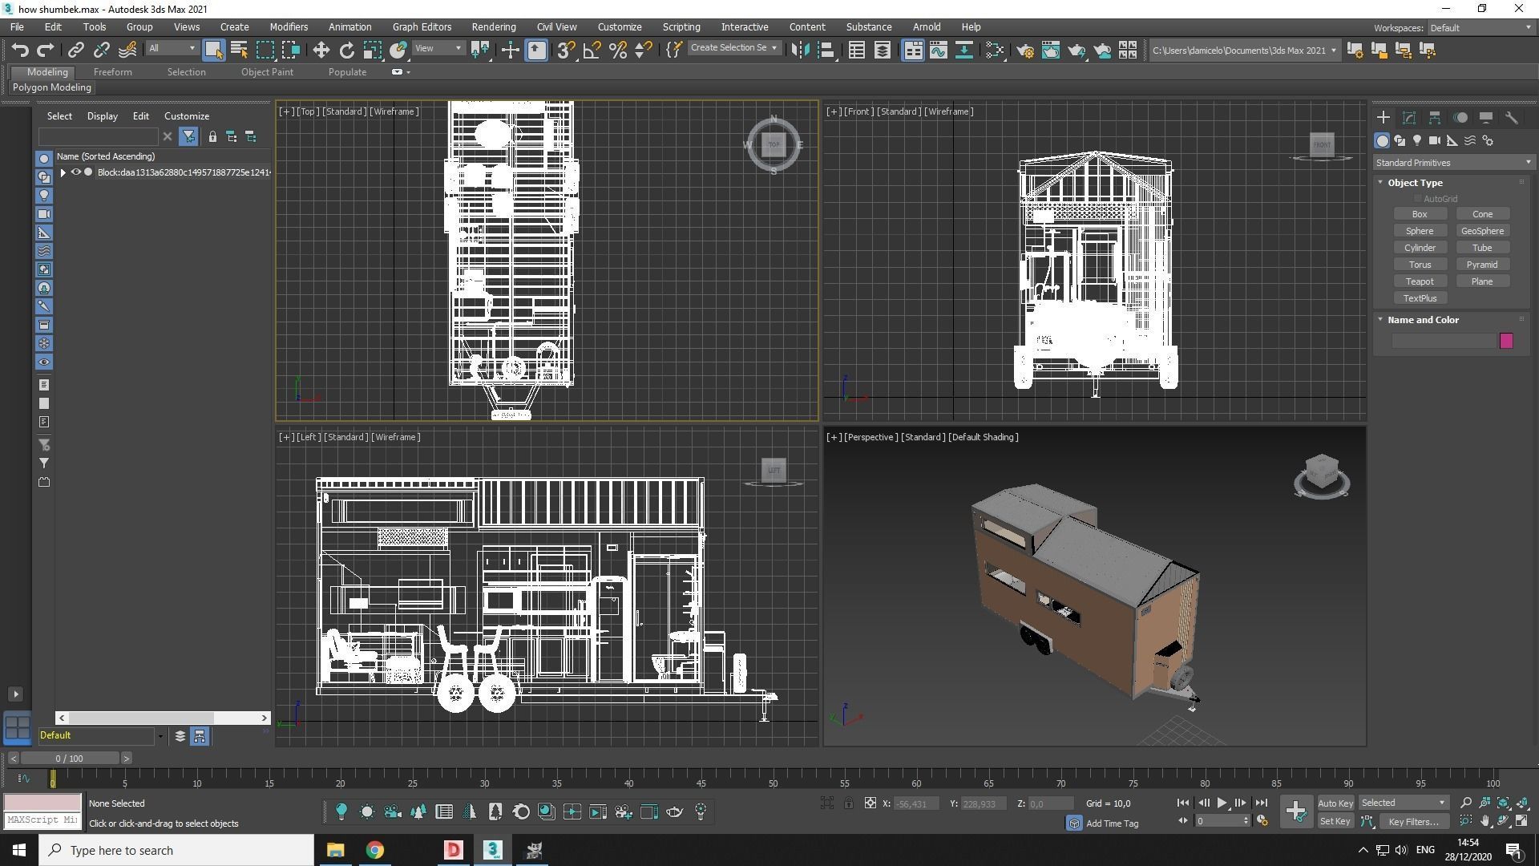Click Play Animation button
Screen dimensions: 1539x866
coord(1222,803)
